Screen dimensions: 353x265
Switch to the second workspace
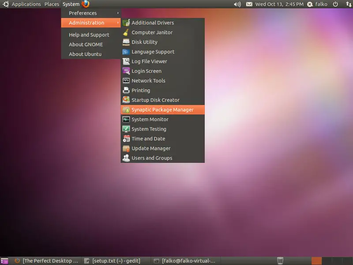pos(327,261)
